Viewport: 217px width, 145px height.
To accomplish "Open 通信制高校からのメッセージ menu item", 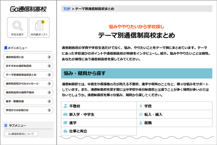I will click(x=28, y=84).
